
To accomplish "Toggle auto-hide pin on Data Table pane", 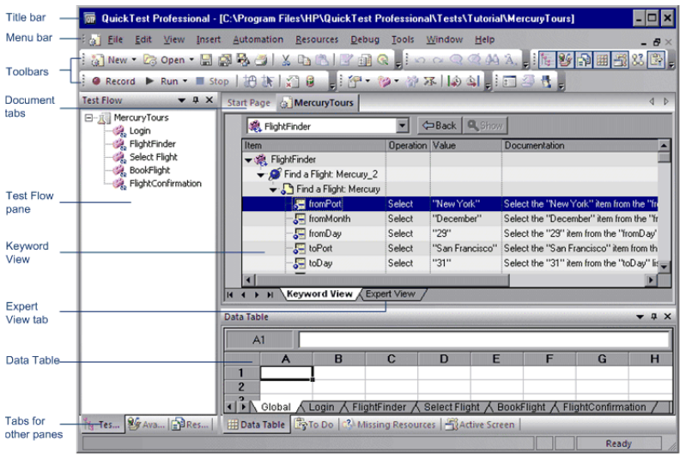I will pyautogui.click(x=654, y=317).
